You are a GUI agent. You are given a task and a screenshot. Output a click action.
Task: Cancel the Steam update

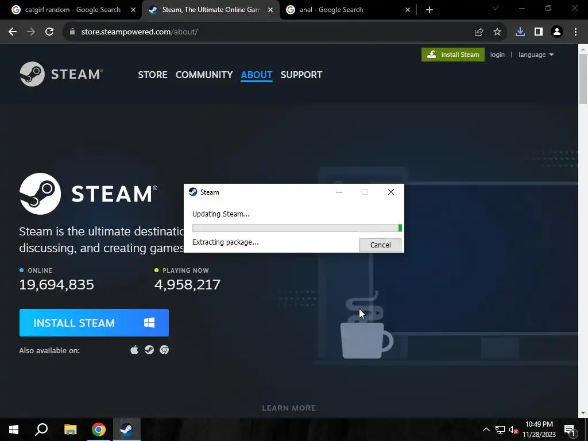pos(380,245)
